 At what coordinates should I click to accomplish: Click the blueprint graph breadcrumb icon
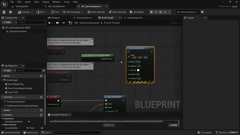click(x=70, y=23)
